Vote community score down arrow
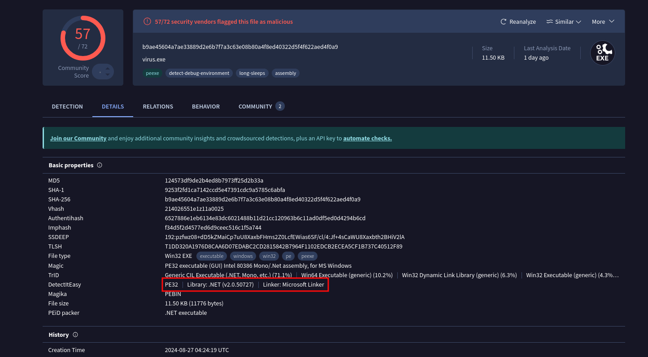The height and width of the screenshot is (357, 648). tap(108, 75)
